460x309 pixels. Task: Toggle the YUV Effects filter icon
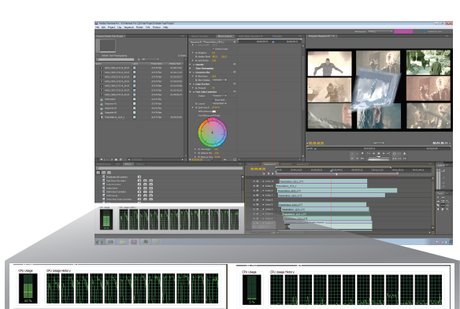click(x=109, y=173)
